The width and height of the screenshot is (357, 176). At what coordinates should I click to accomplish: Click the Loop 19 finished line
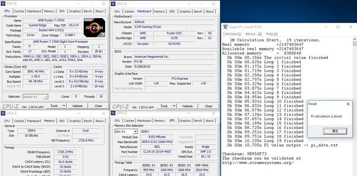point(265,141)
